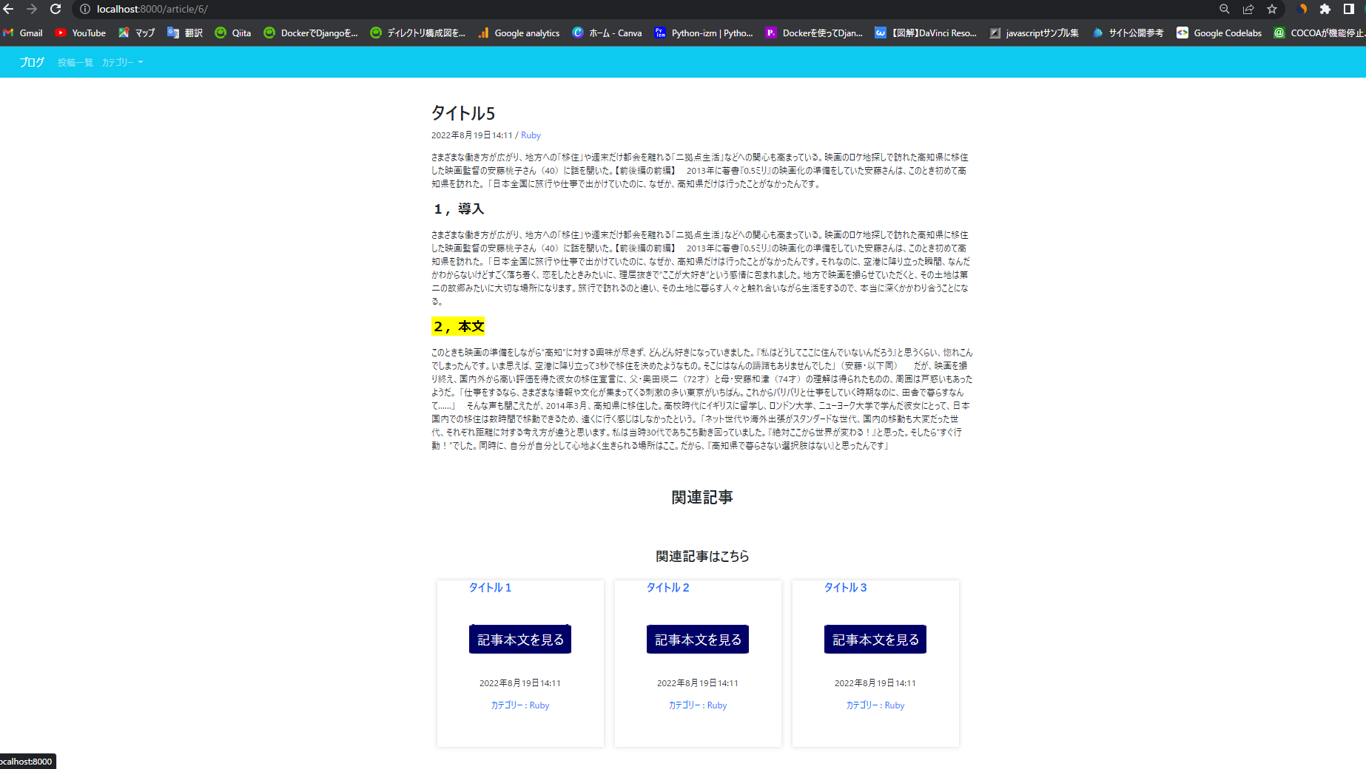
Task: Open the Gmail bookmark
Action: (x=23, y=33)
